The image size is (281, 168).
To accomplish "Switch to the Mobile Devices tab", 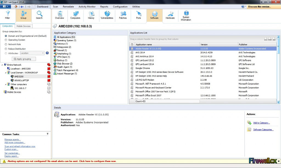I will (x=24, y=26).
